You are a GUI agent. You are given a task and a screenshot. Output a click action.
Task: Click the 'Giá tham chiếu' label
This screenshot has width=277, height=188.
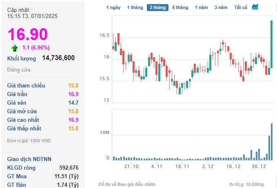pyautogui.click(x=26, y=85)
